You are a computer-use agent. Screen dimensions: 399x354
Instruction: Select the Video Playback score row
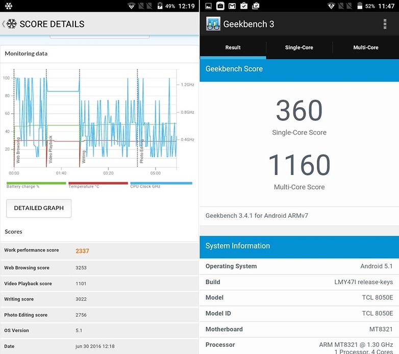tap(99, 284)
